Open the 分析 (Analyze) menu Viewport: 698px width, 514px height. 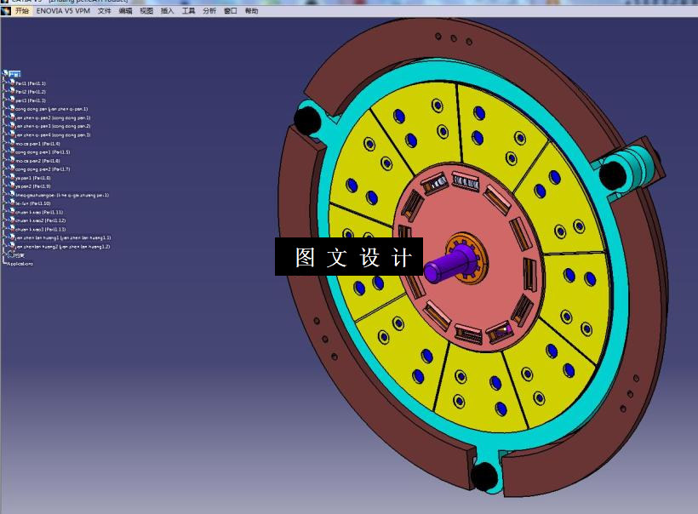coord(209,11)
